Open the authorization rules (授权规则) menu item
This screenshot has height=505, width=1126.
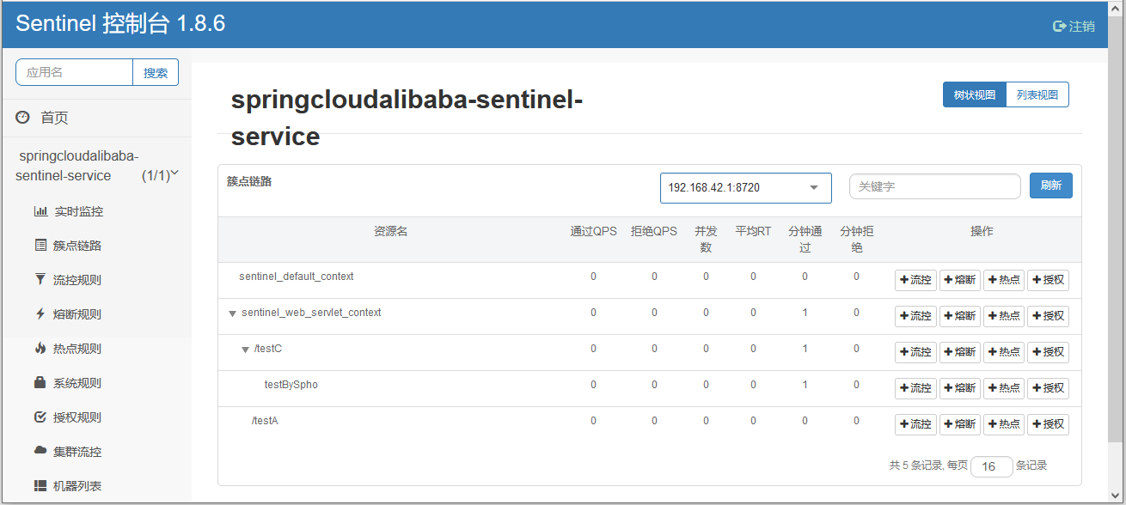tap(76, 417)
